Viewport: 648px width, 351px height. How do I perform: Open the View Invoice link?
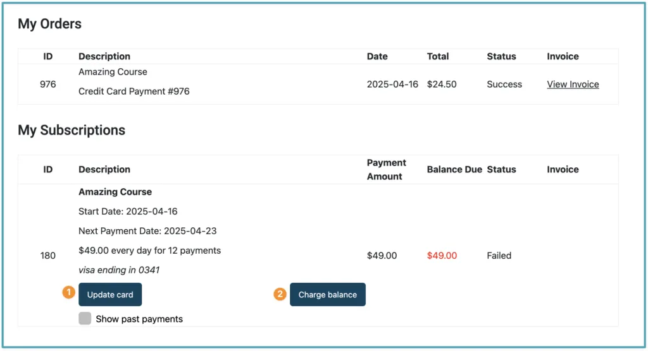click(x=573, y=84)
